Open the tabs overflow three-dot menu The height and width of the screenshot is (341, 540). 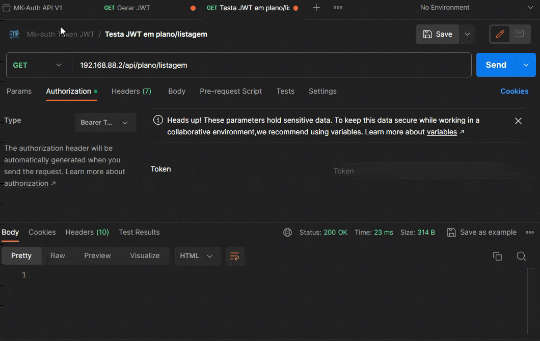(338, 8)
